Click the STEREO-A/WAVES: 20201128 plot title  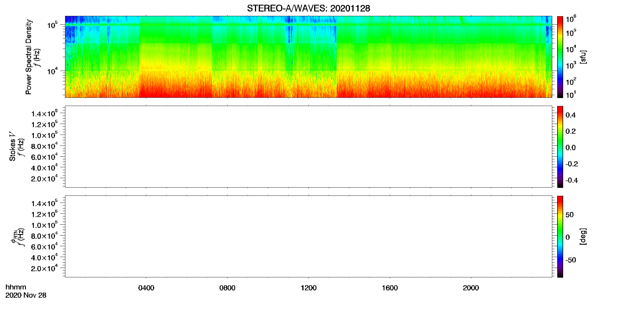308,8
